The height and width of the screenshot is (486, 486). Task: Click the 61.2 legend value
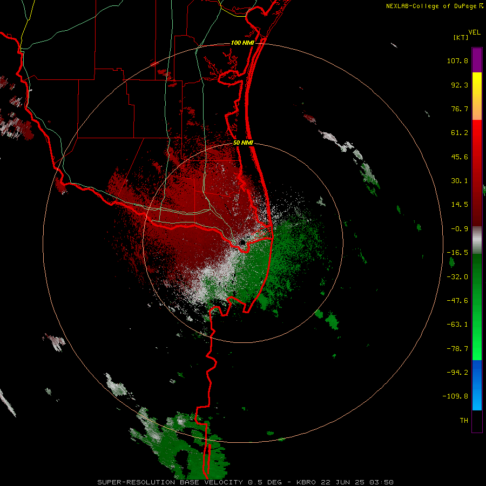pos(460,133)
